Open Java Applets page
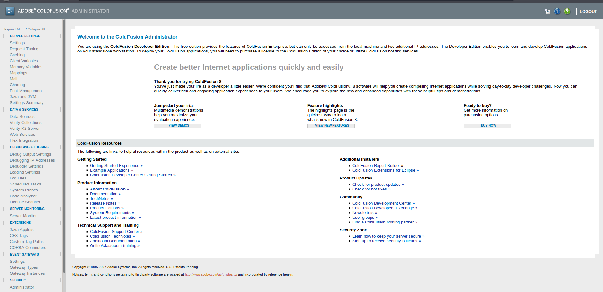Image resolution: width=603 pixels, height=292 pixels. 21,230
